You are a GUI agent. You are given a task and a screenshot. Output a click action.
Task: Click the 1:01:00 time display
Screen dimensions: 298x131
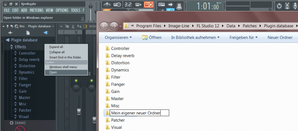click(x=205, y=6)
